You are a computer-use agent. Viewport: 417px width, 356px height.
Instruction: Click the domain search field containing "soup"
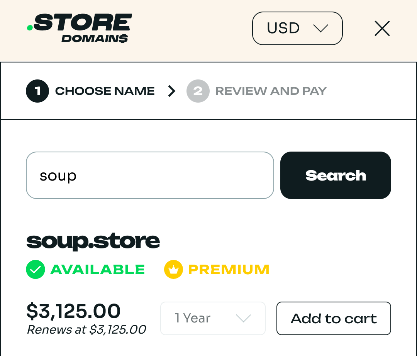click(150, 175)
